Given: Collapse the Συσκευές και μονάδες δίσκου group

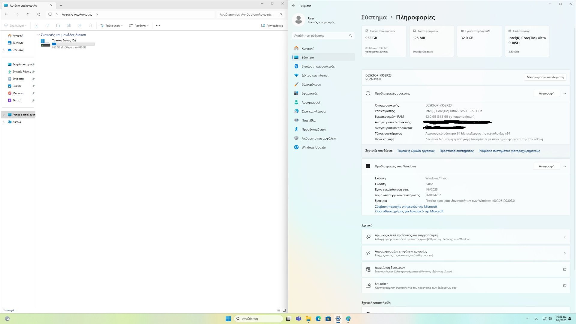Looking at the screenshot, I should tap(39, 35).
